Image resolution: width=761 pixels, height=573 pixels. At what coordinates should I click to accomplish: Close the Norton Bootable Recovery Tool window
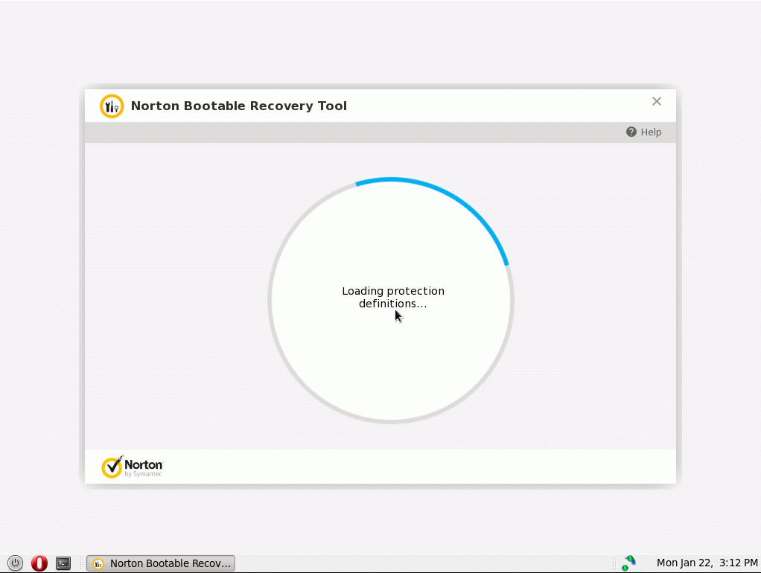click(657, 101)
